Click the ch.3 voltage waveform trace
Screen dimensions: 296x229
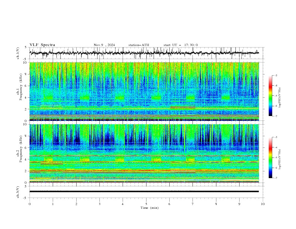click(x=144, y=192)
